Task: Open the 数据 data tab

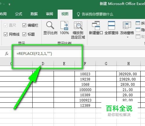Action: click(x=34, y=14)
